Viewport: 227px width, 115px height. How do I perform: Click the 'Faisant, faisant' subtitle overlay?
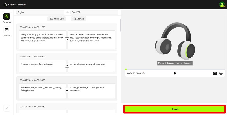pos(175,63)
